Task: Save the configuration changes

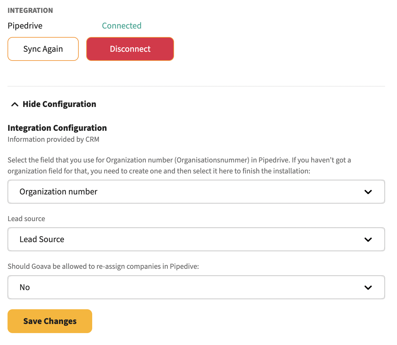Action: pos(50,321)
